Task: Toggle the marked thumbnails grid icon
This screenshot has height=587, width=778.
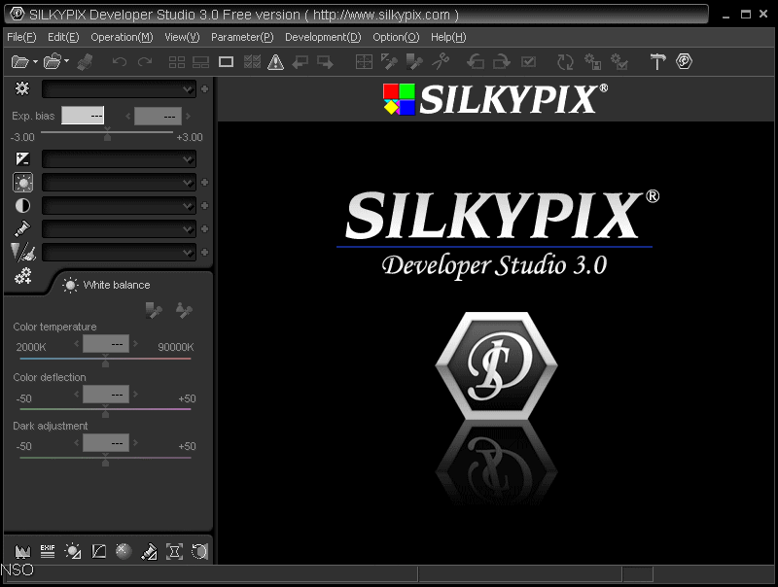Action: point(252,62)
